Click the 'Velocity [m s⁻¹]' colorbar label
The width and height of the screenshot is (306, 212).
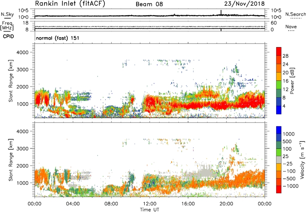point(302,160)
